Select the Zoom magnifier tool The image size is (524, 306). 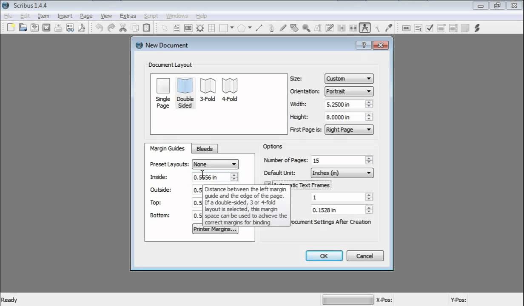point(306,28)
